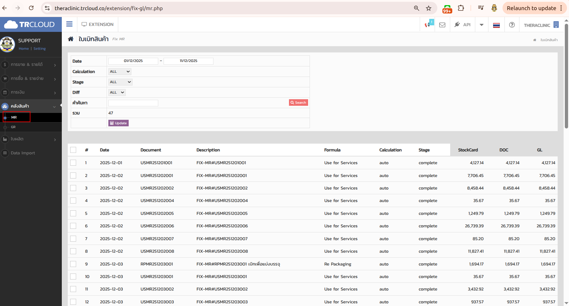Open the Diff dropdown filter

click(x=117, y=92)
